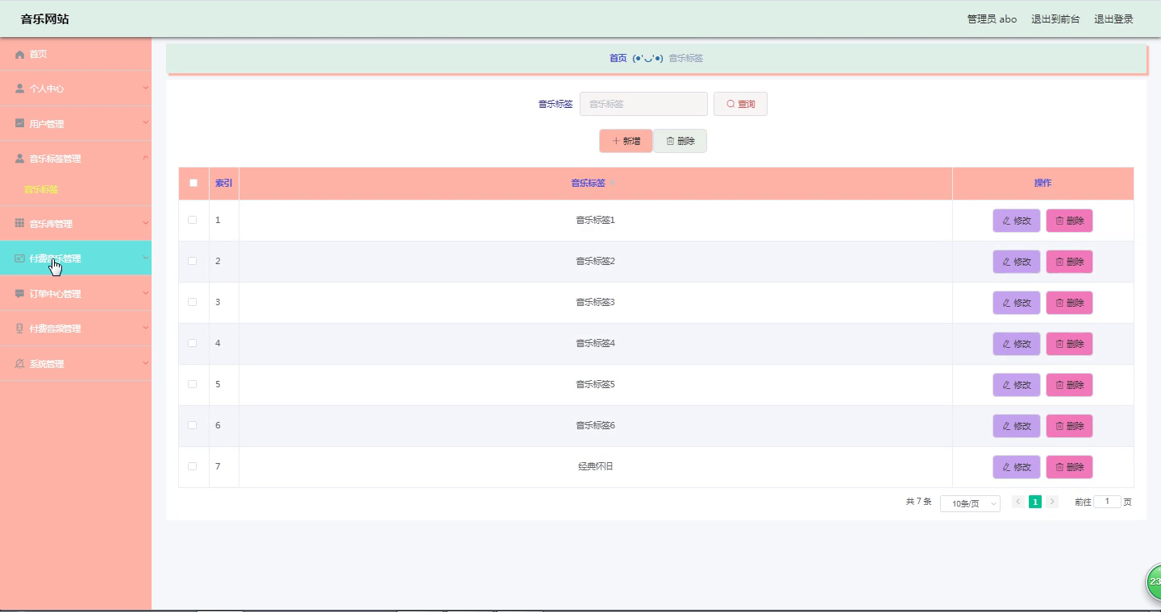Click the 音乐标签 search input field
This screenshot has height=612, width=1161.
tap(643, 104)
